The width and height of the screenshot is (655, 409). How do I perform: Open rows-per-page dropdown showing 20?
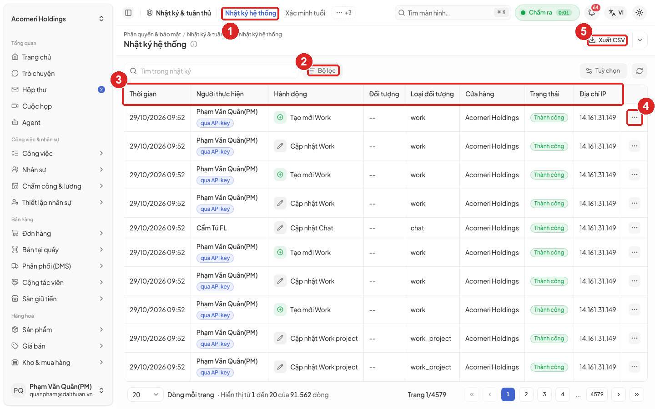point(146,394)
